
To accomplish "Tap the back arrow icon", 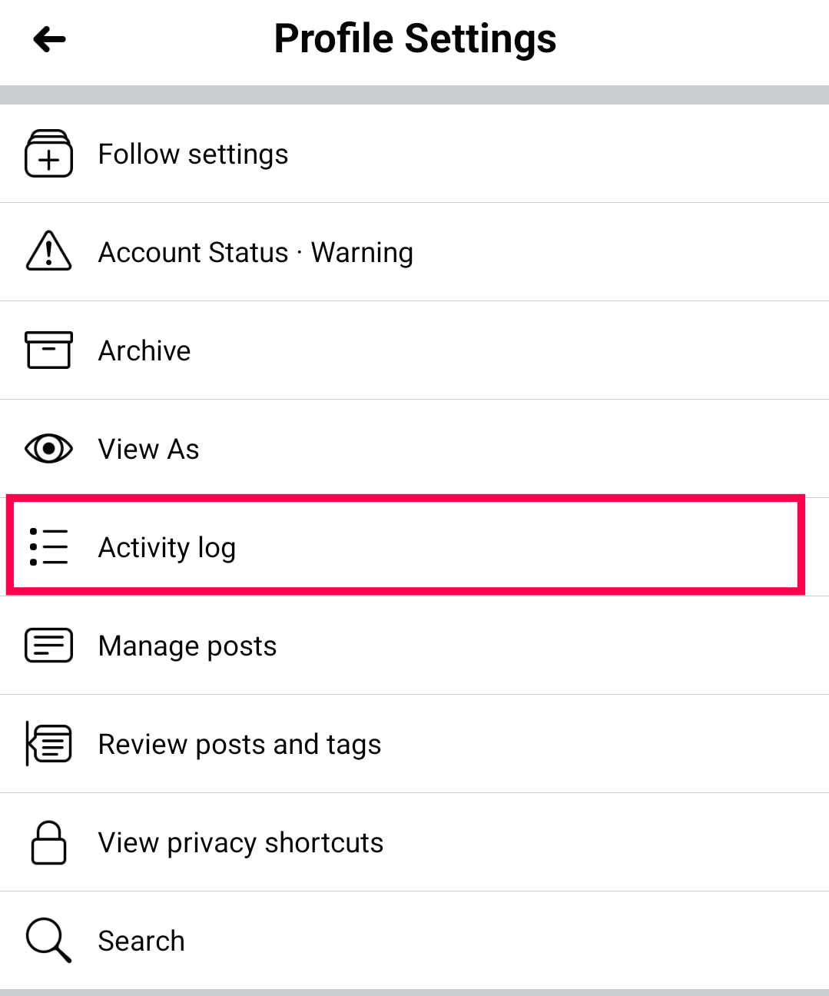I will tap(50, 39).
